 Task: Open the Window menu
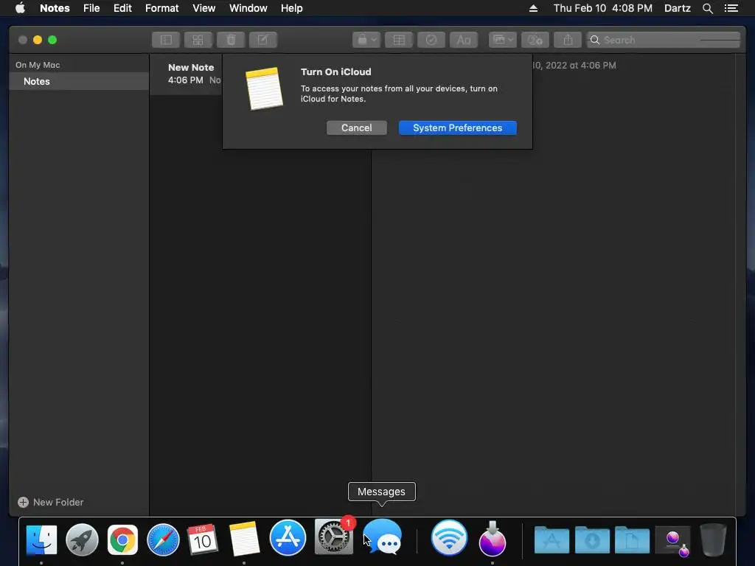point(248,8)
